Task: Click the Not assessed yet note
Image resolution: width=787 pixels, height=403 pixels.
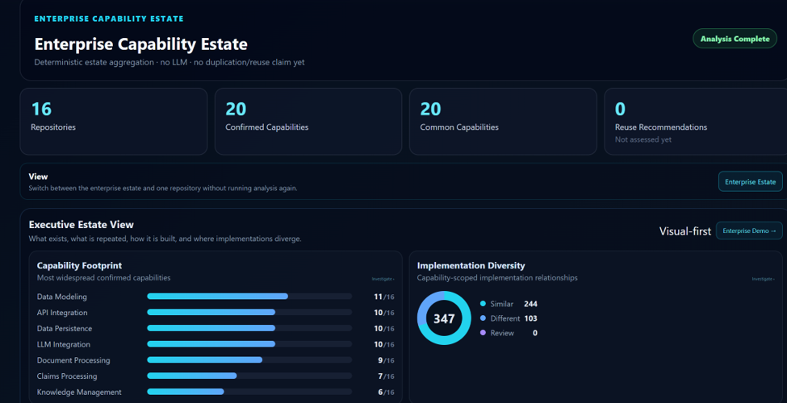Action: (x=643, y=140)
